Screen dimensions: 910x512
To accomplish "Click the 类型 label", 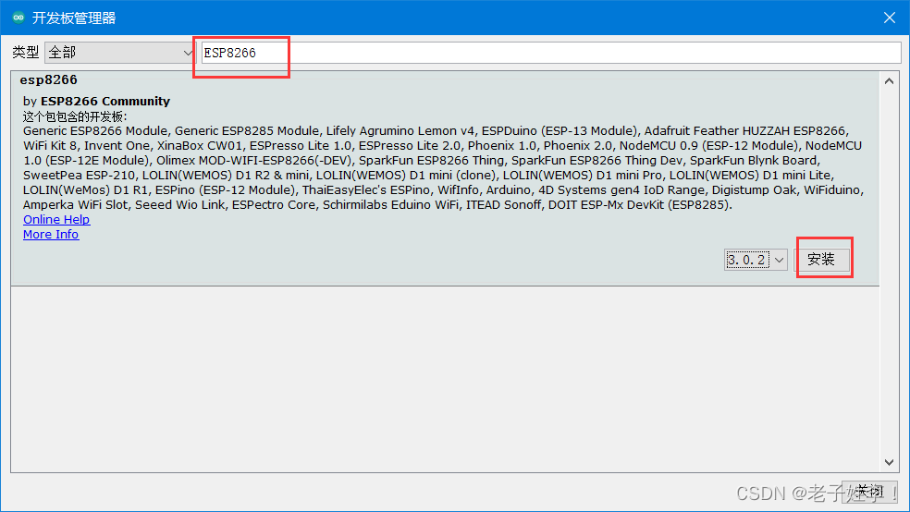I will tap(26, 53).
